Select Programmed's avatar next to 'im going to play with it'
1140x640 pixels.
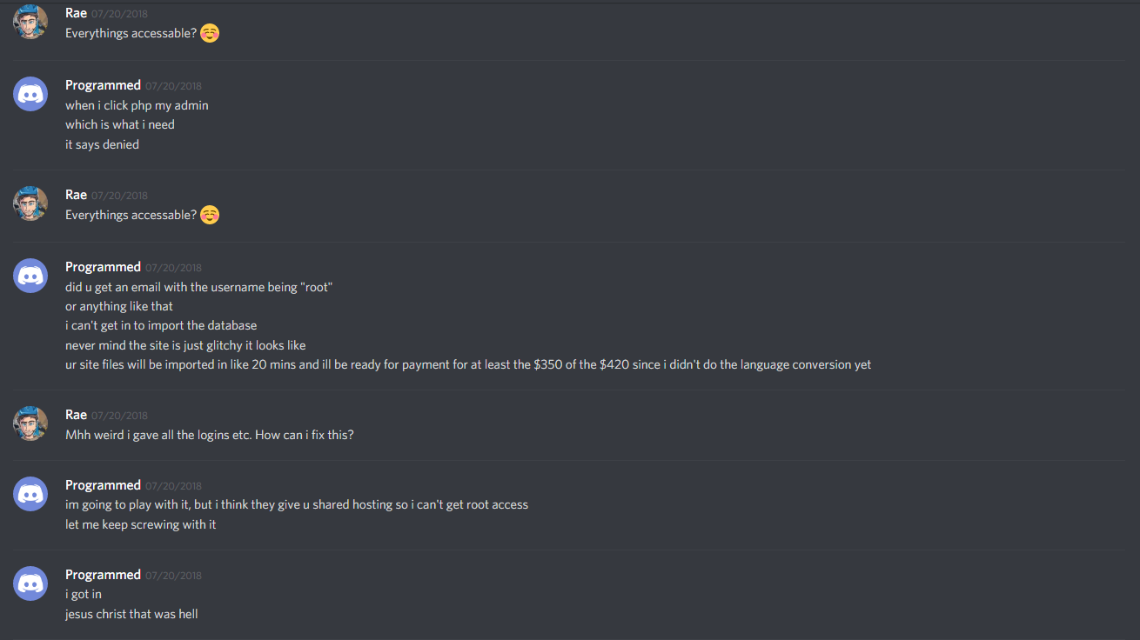30,494
